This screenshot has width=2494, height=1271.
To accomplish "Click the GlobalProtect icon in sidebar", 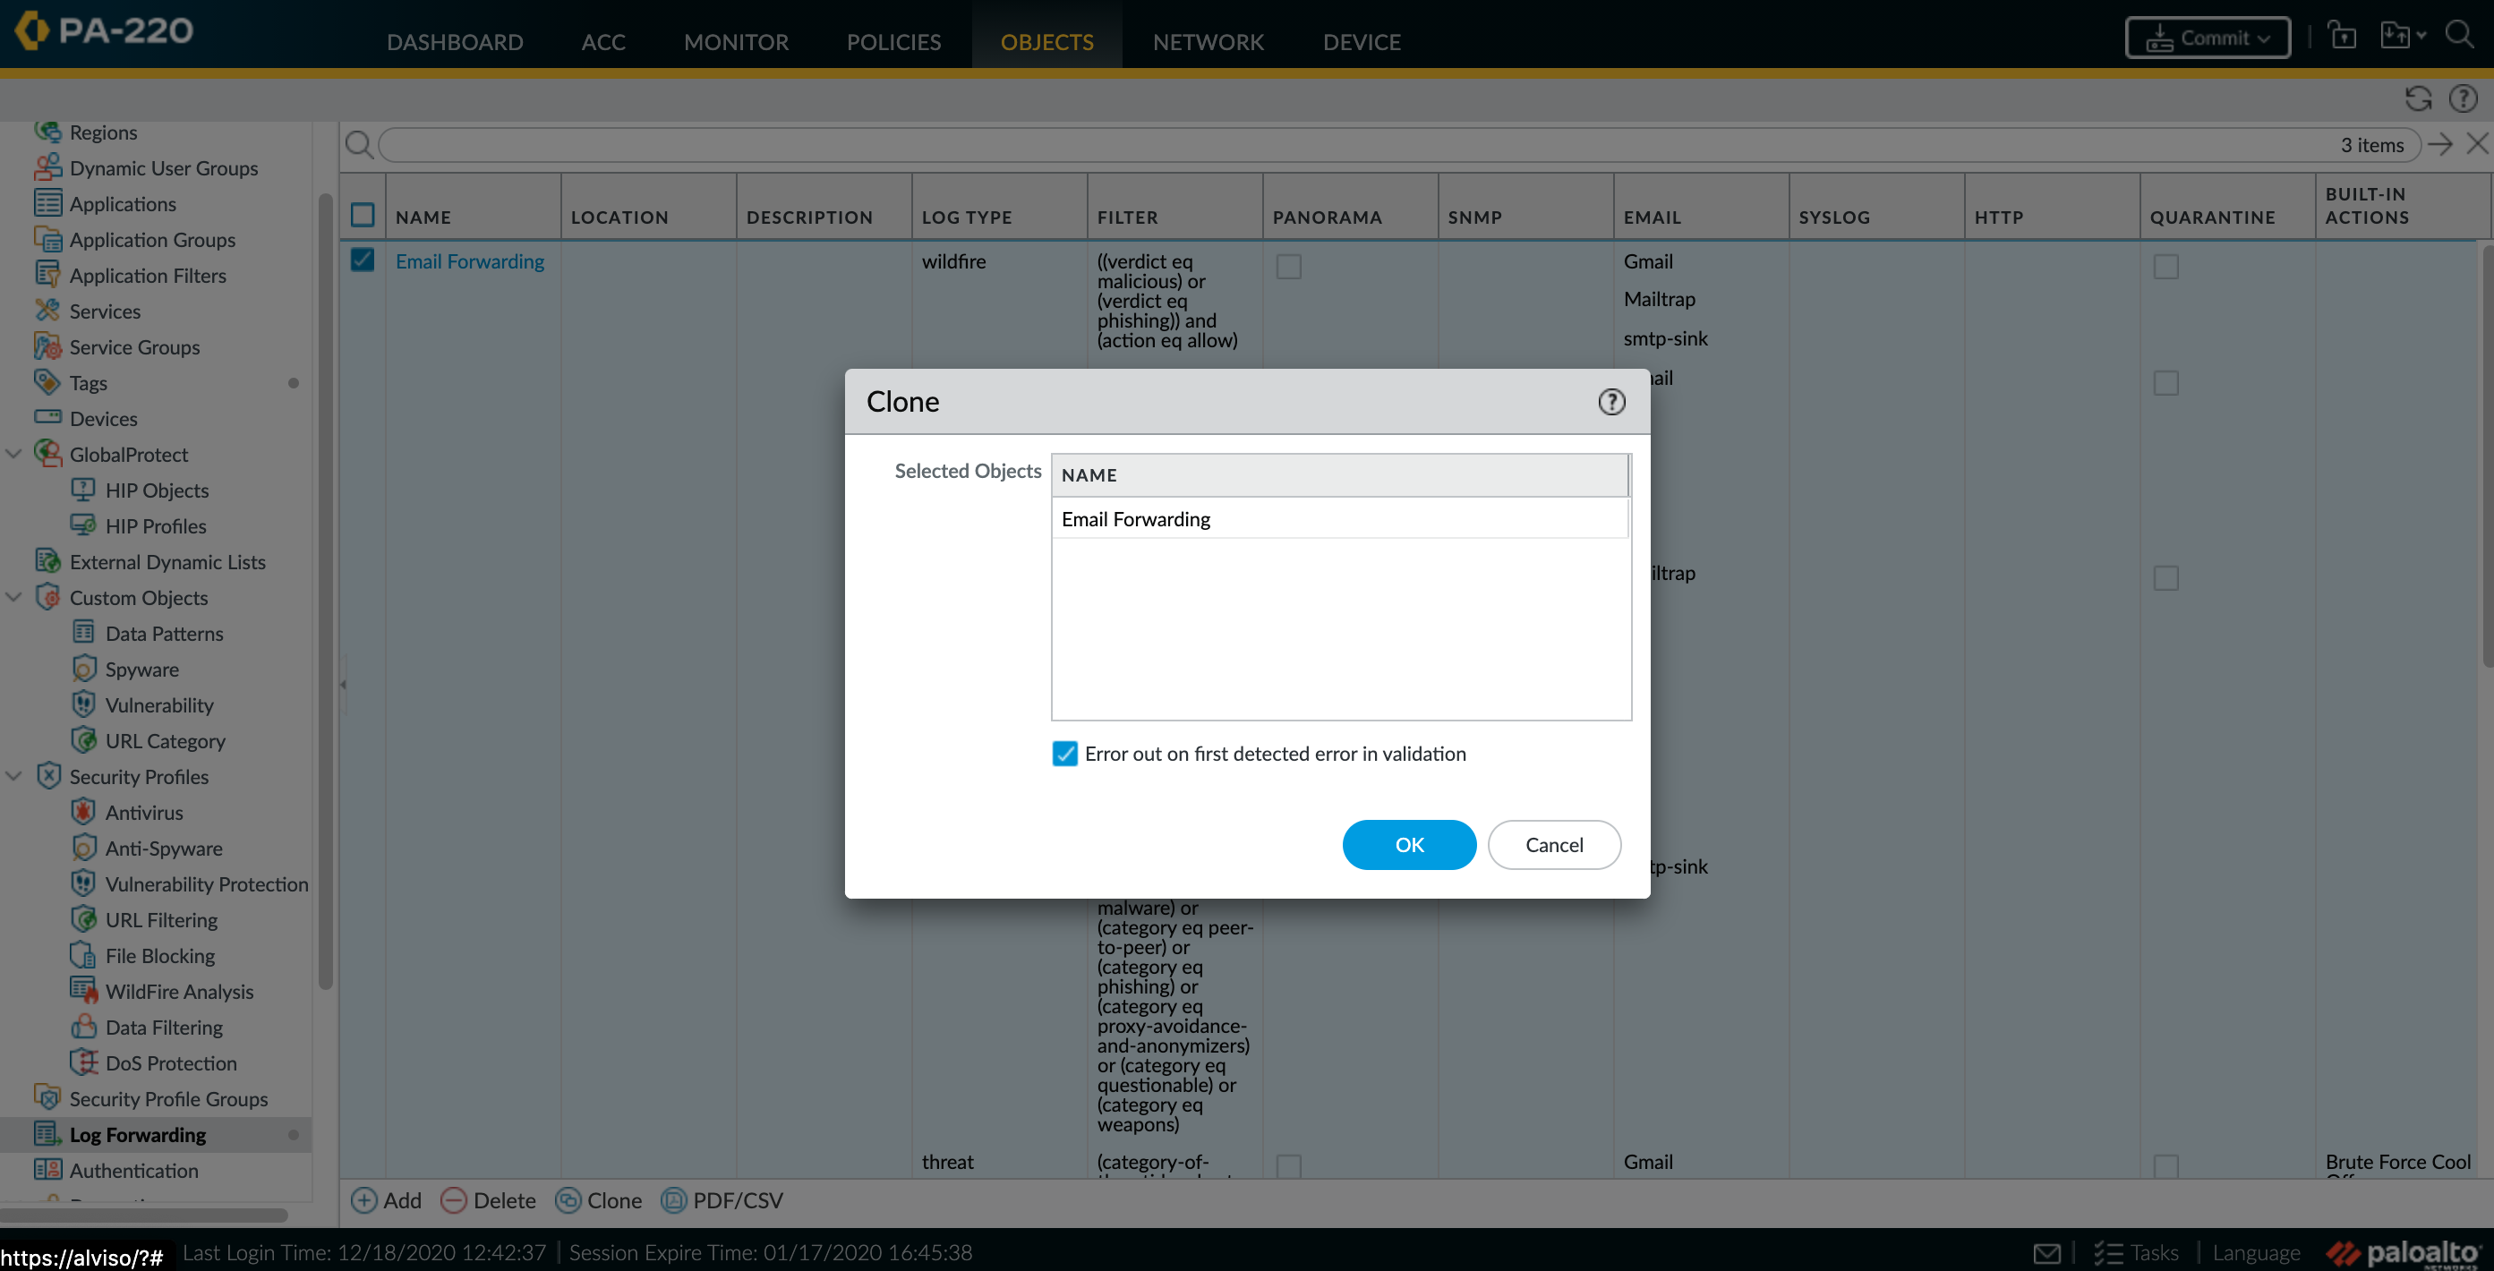I will [48, 454].
